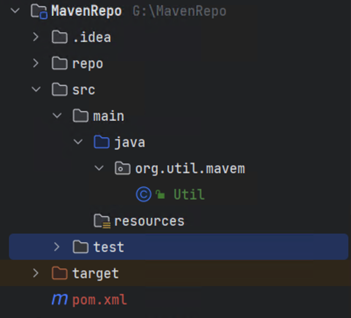Click the orange target folder icon
The height and width of the screenshot is (318, 351).
59,273
